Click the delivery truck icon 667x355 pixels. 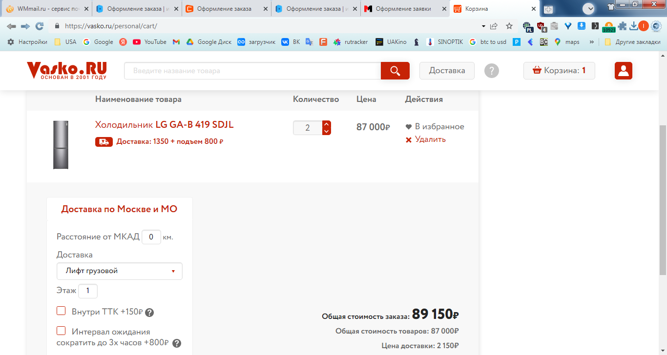(x=104, y=142)
